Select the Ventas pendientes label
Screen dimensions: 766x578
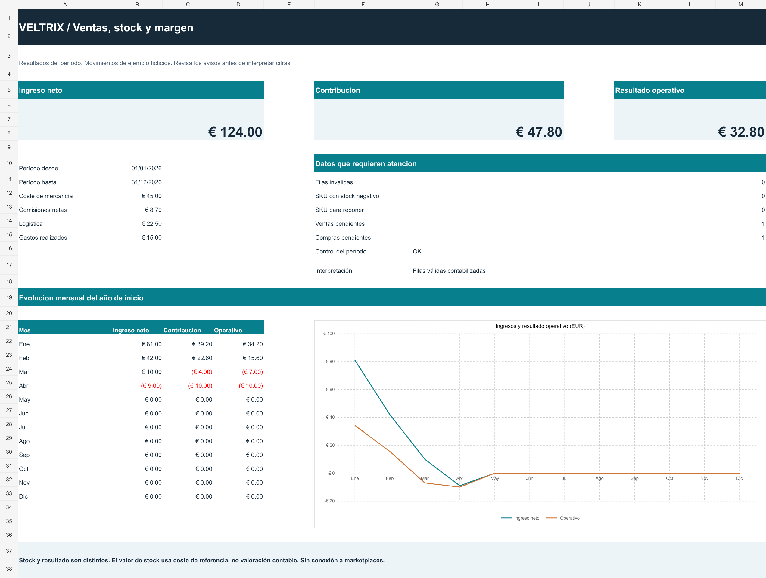tap(340, 224)
